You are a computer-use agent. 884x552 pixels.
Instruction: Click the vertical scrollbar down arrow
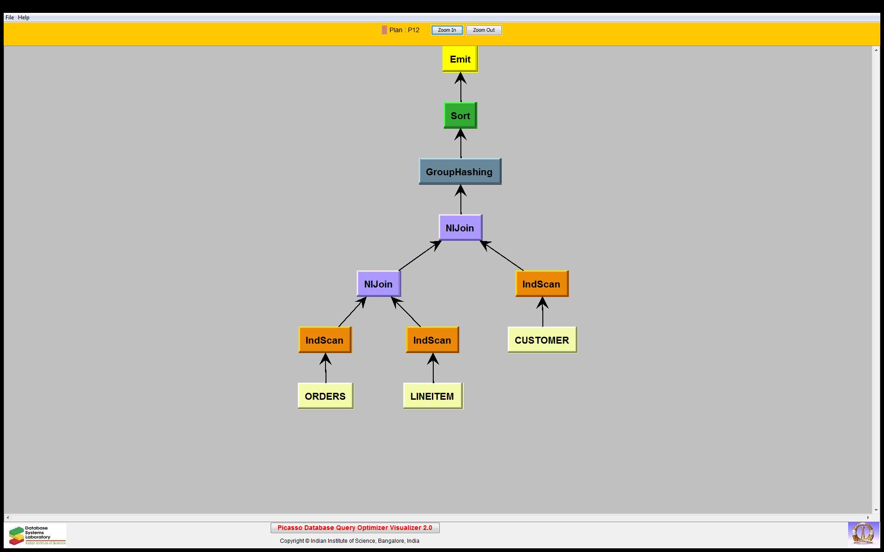tap(876, 510)
